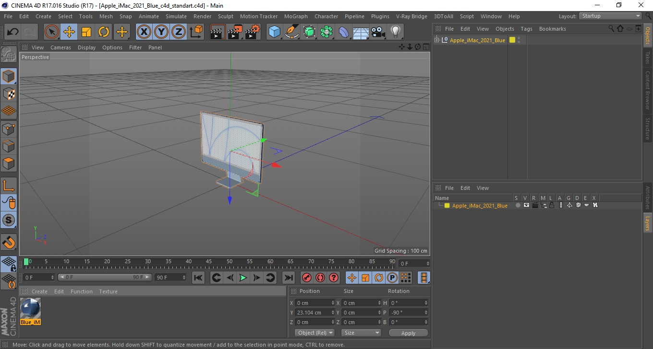This screenshot has height=349, width=653.
Task: Click Go to End of animation
Action: coord(288,278)
